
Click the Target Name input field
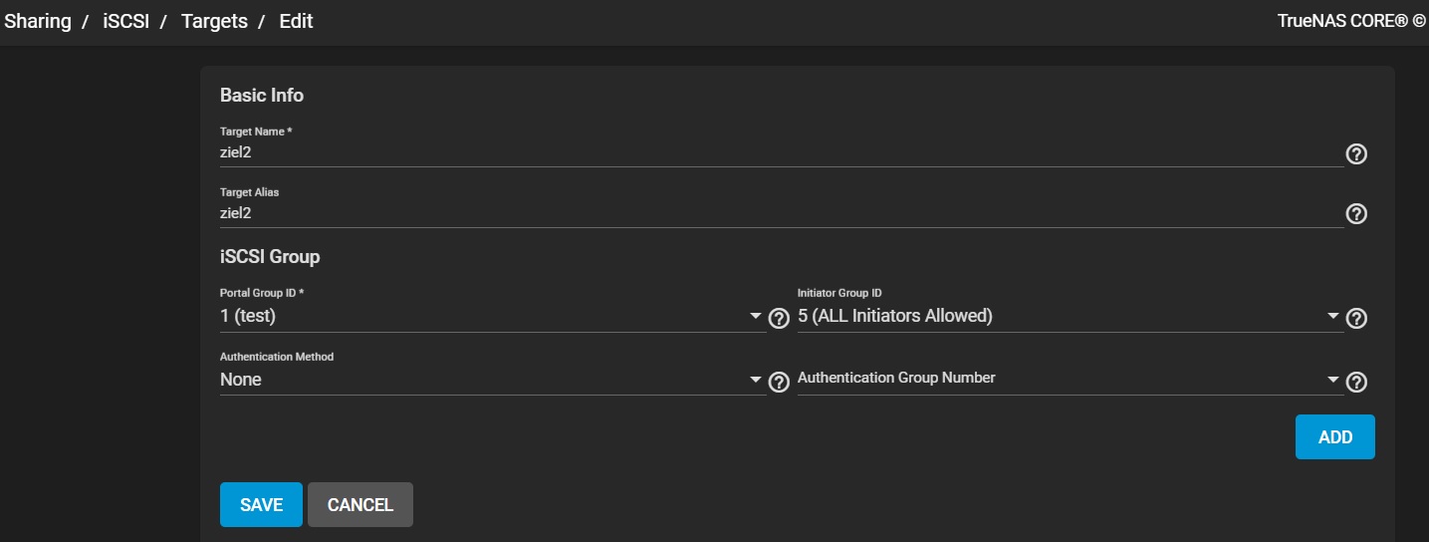[x=777, y=152]
